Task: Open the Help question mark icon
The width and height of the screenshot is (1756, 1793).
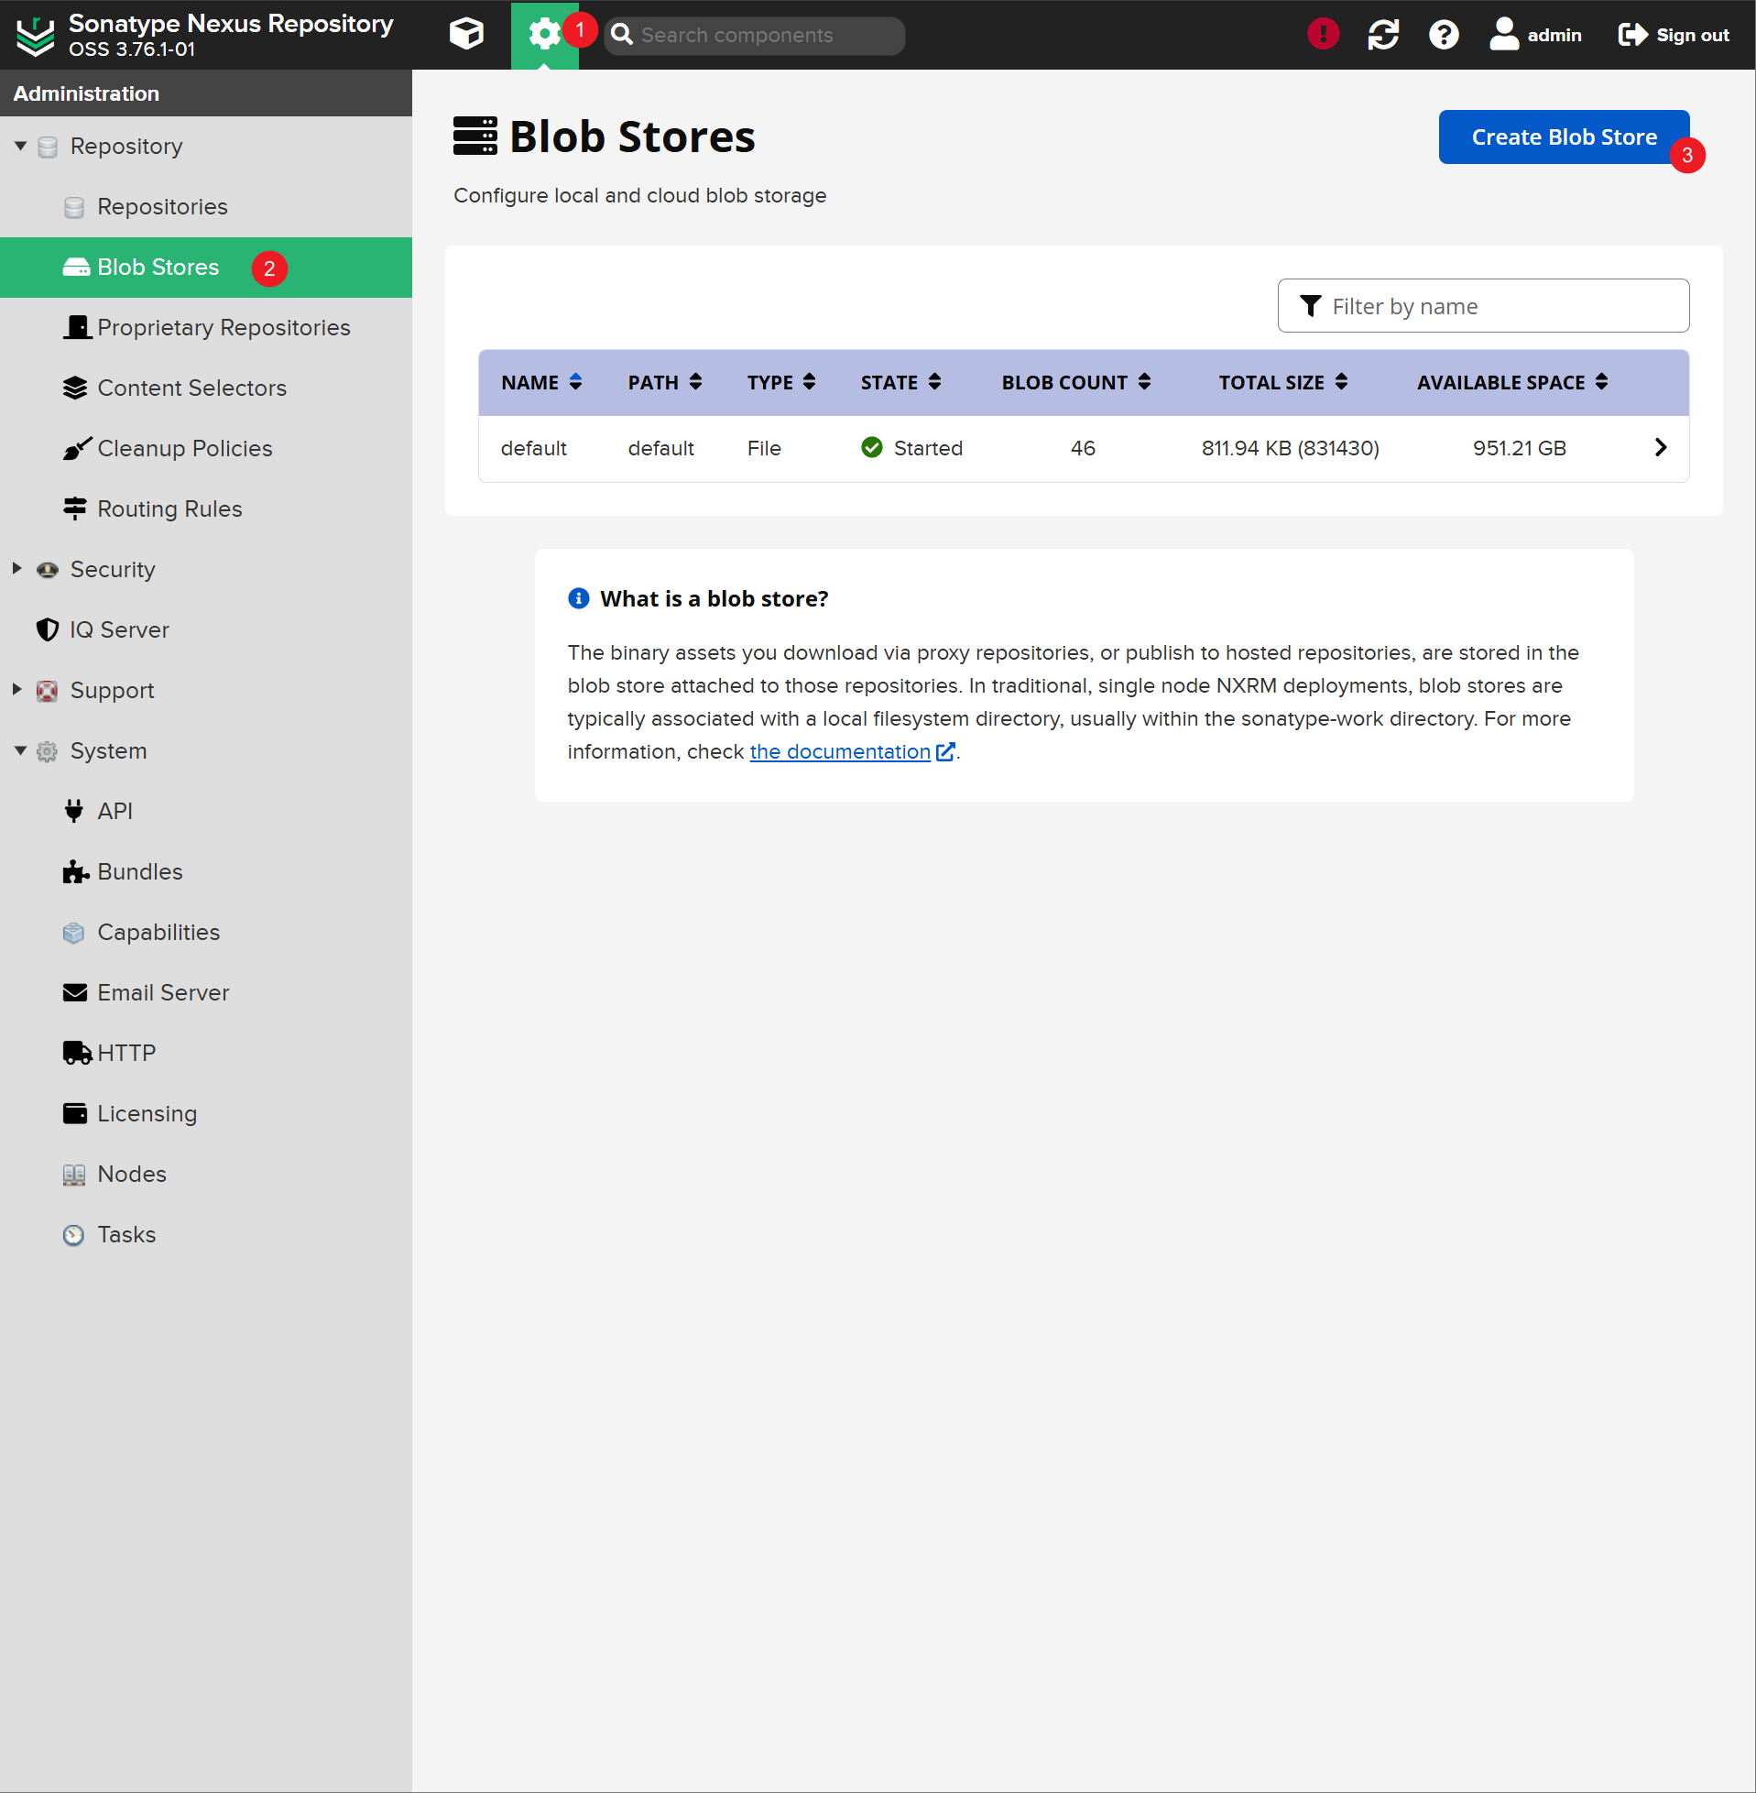Action: pos(1444,34)
